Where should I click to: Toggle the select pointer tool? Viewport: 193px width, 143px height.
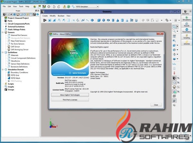click(174, 27)
